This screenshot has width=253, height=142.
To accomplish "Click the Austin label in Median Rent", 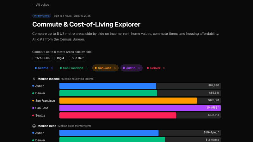I will (40, 133).
